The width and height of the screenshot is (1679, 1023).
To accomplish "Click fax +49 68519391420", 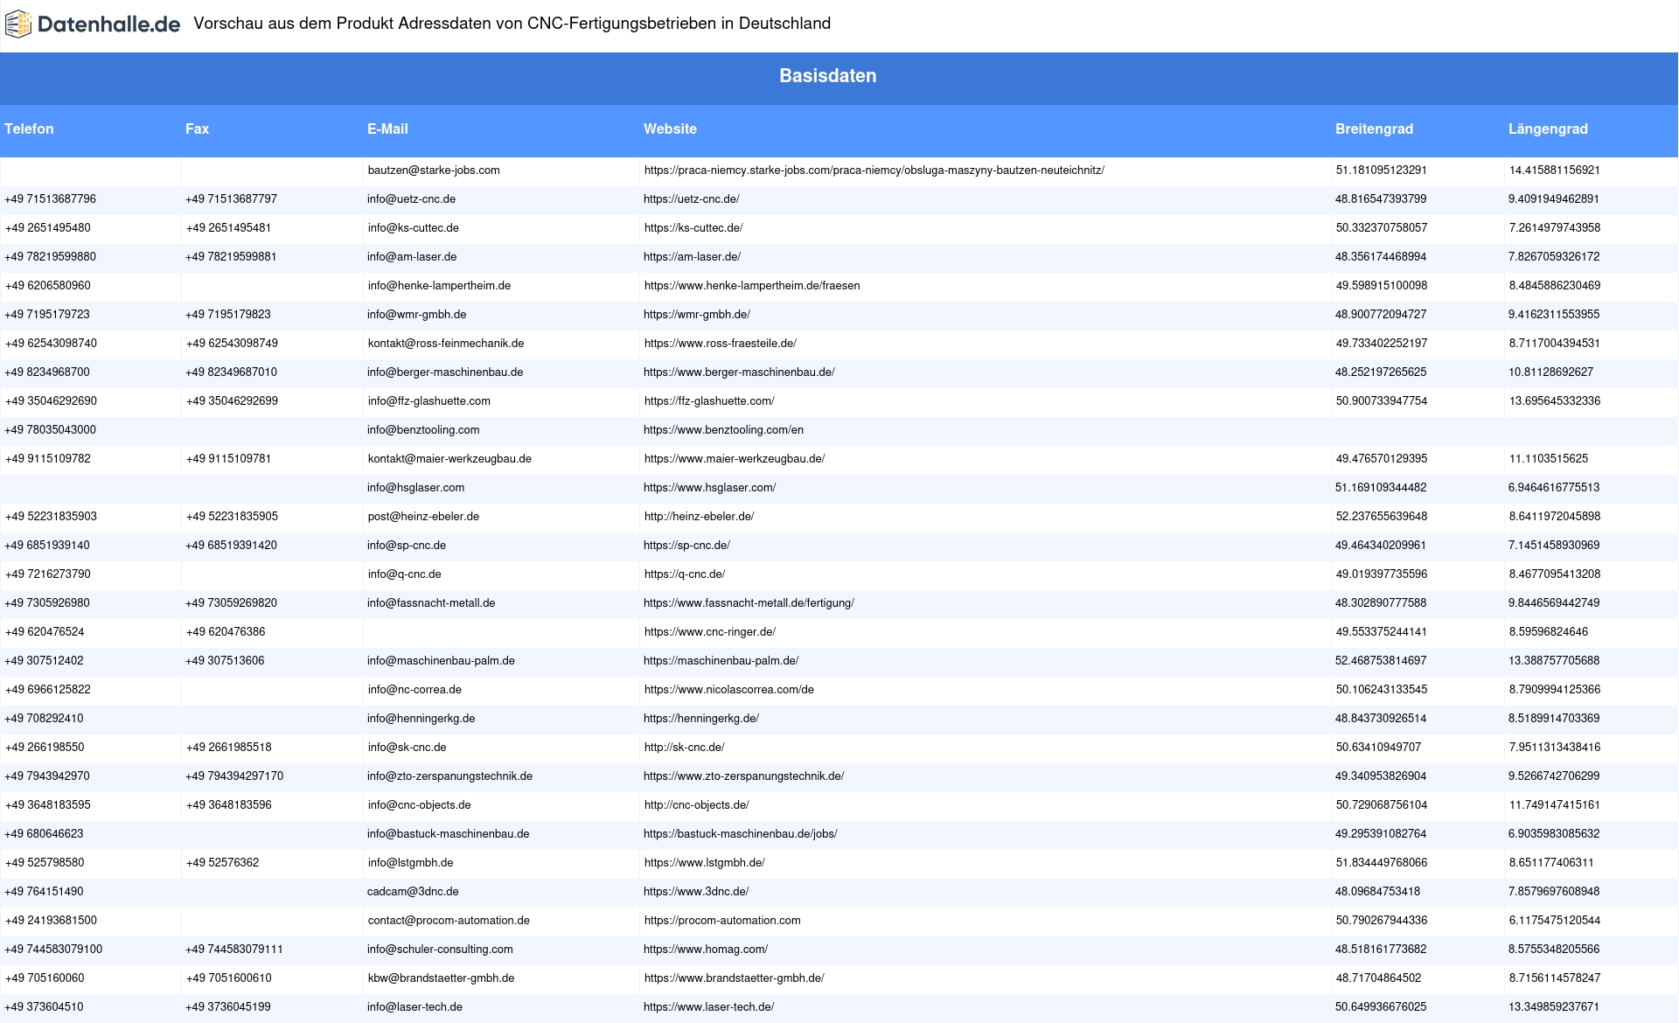I will click(x=231, y=546).
